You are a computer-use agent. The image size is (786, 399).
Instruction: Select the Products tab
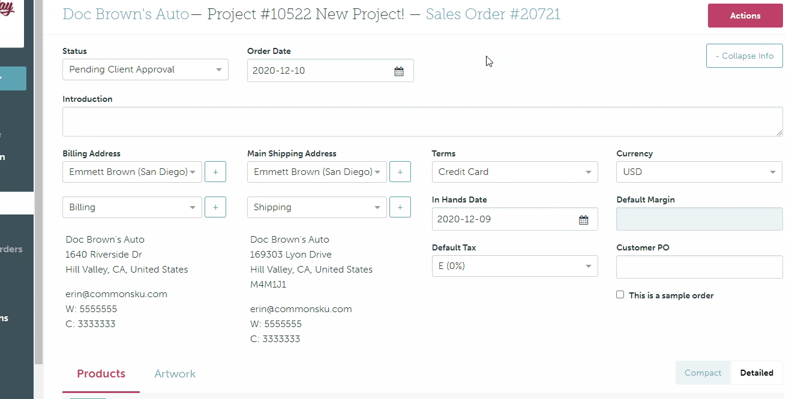[x=101, y=374]
